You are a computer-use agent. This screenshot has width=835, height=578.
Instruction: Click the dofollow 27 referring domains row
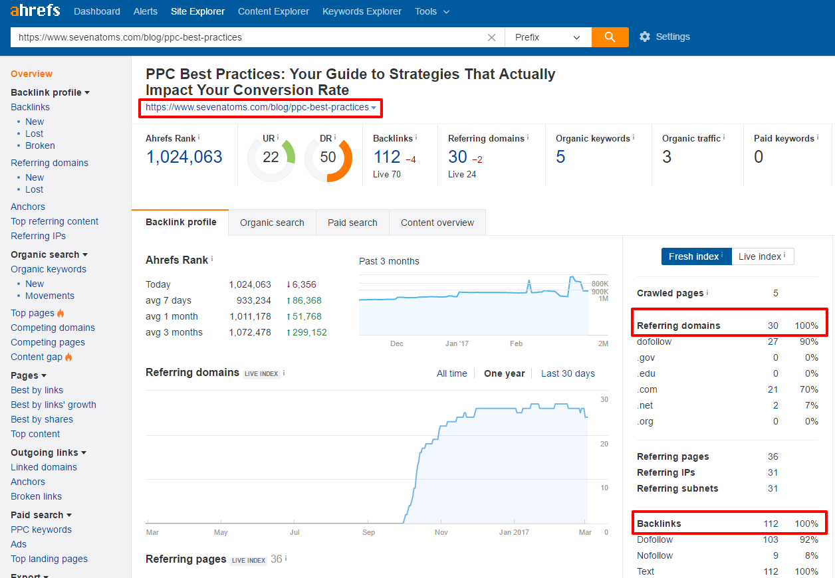point(727,341)
